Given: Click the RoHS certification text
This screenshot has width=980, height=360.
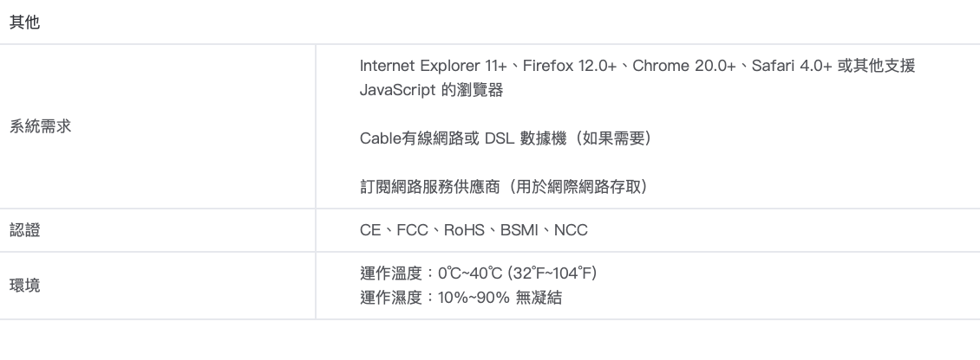Looking at the screenshot, I should coord(465,230).
